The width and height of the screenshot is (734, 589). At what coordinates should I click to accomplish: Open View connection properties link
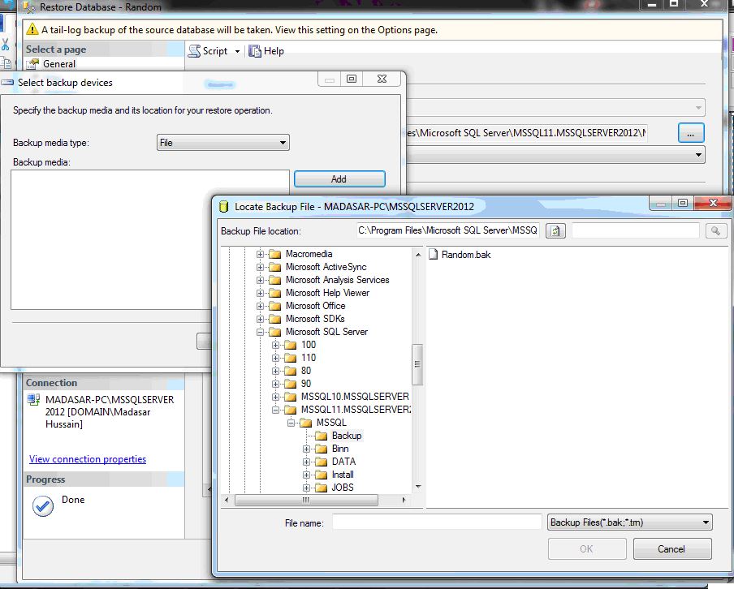pyautogui.click(x=88, y=459)
